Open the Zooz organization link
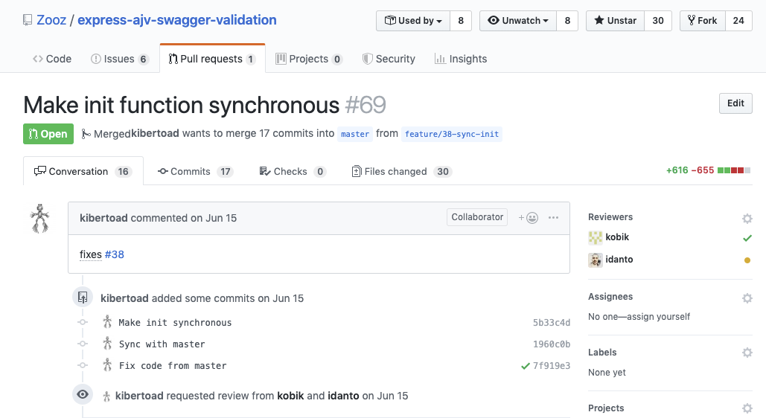This screenshot has width=766, height=418. (x=51, y=20)
